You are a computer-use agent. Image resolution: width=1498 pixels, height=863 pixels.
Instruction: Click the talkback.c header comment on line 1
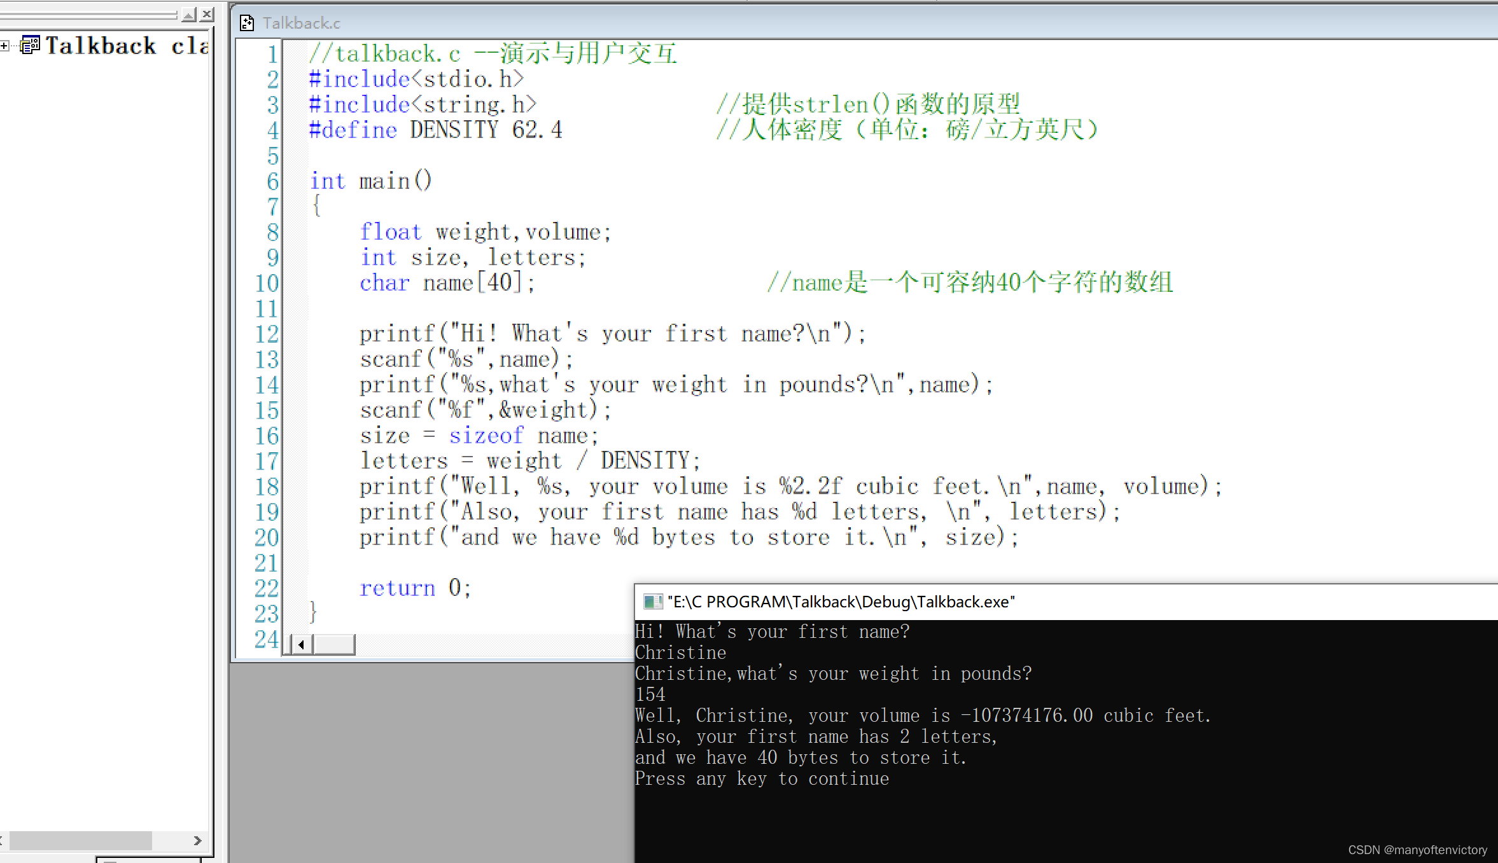493,53
